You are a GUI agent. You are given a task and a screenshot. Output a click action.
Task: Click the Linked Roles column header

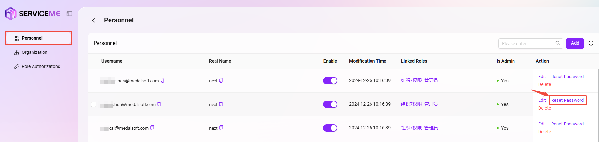coord(414,61)
